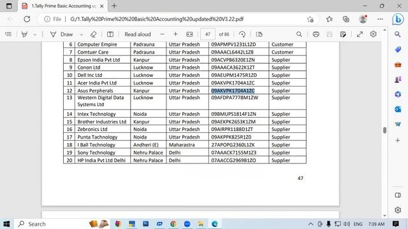The image size is (408, 229).
Task: Fit PDF to page width
Action: click(x=190, y=34)
